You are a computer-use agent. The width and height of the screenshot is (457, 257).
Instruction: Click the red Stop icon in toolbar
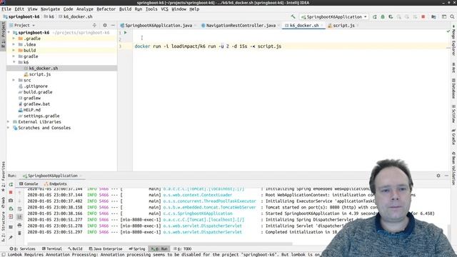tap(423, 17)
